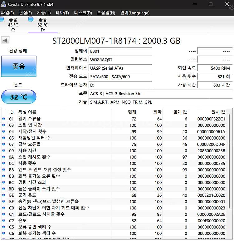The height and width of the screenshot is (241, 234).
Task: Open the 테마(T) menu
Action: pyautogui.click(x=62, y=13)
